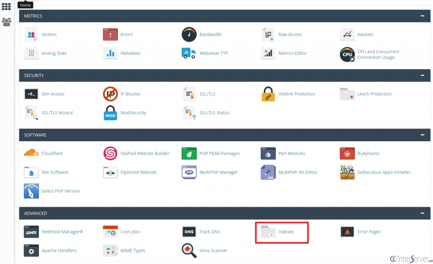Click the SitePad Website Builder icon
The image size is (433, 264).
click(110, 154)
